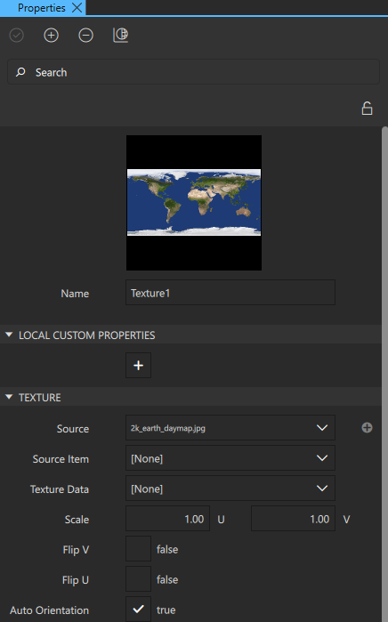The image size is (388, 622).
Task: Click the search magnifier icon
Action: [x=20, y=72]
